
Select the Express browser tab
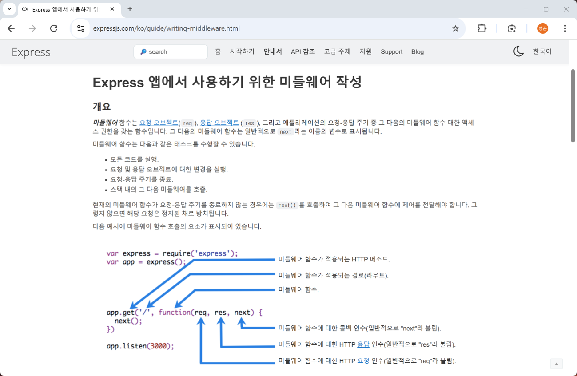tap(69, 9)
